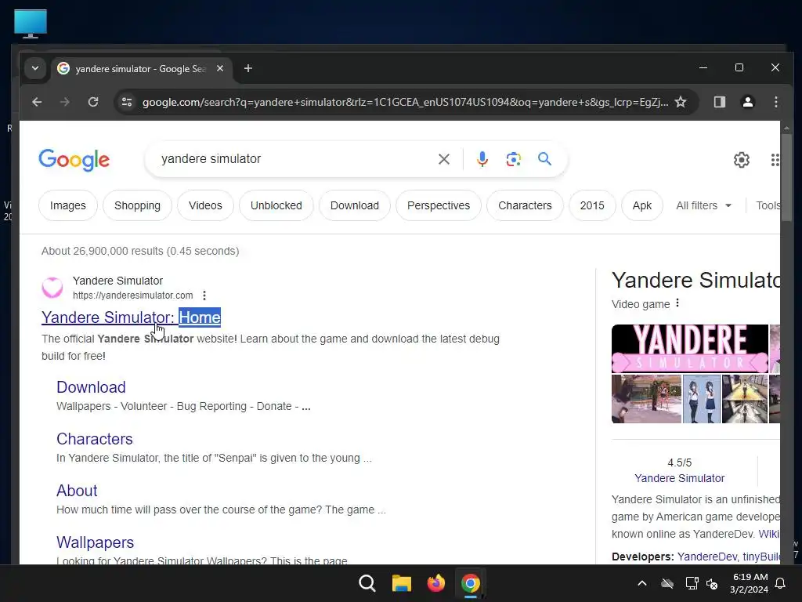Open File Explorer from taskbar
The image size is (802, 602).
(402, 583)
